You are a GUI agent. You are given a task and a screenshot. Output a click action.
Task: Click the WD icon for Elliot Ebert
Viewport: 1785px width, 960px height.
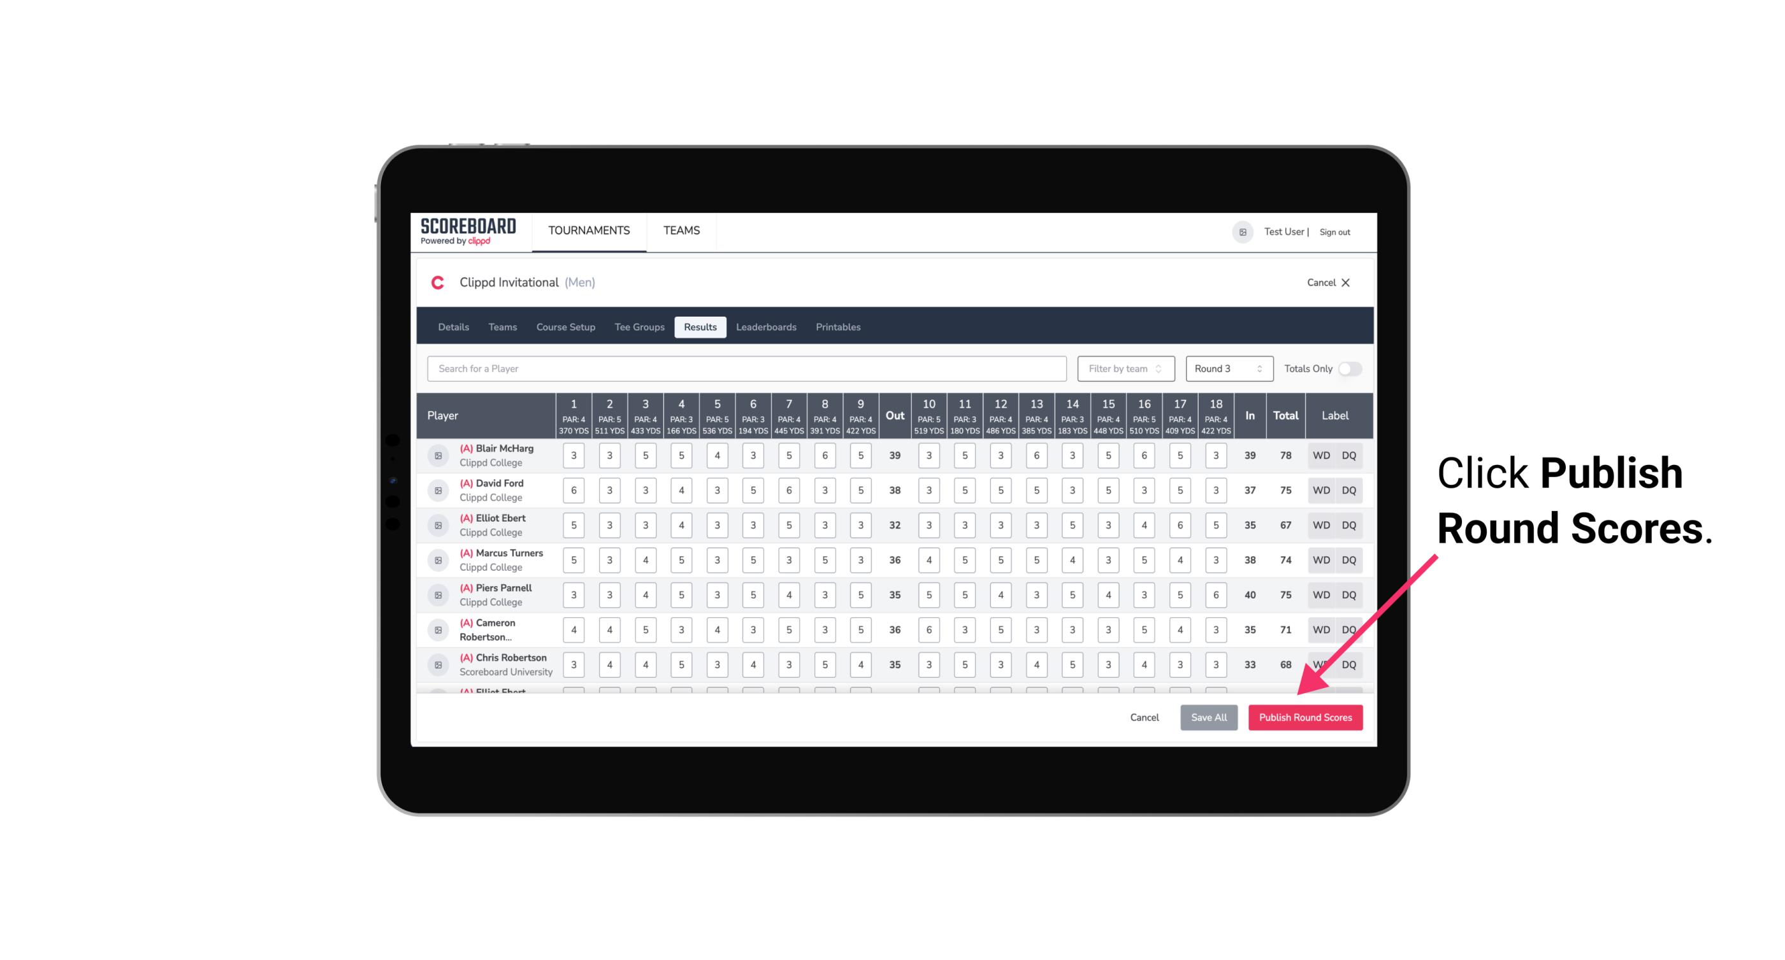[x=1322, y=525]
